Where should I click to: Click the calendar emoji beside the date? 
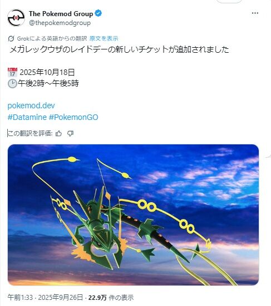[12, 72]
